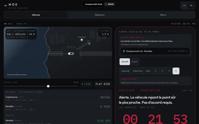Choose the Semi vehicle model
The image size is (199, 124).
pos(148,71)
